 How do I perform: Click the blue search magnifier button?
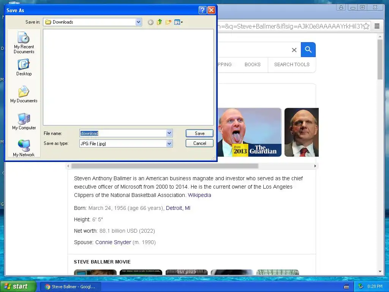[x=308, y=50]
